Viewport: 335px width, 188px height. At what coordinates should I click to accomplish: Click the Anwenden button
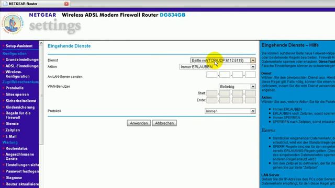pos(139,123)
